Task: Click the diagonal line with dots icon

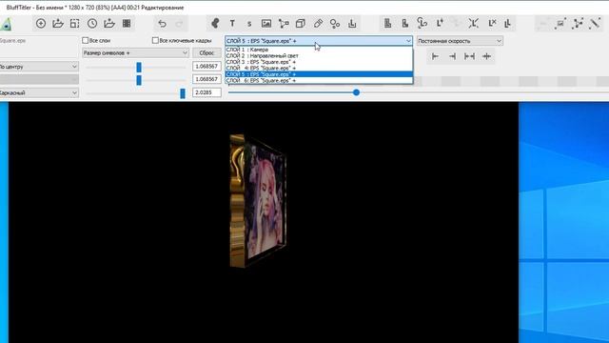Action: 595,23
